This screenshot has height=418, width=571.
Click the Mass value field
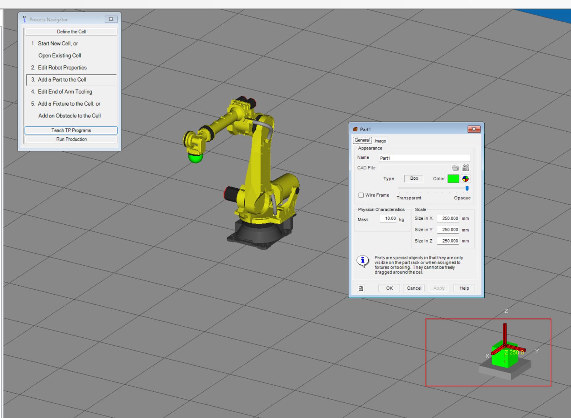[x=388, y=219]
